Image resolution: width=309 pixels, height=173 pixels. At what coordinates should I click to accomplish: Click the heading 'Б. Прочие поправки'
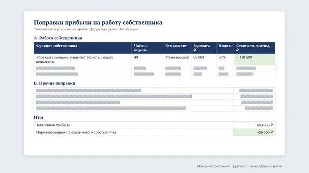pyautogui.click(x=55, y=83)
